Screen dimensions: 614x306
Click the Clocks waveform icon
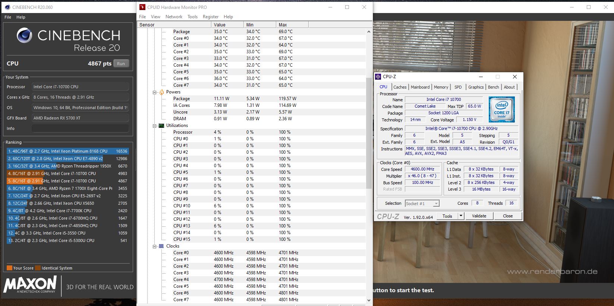point(161,246)
